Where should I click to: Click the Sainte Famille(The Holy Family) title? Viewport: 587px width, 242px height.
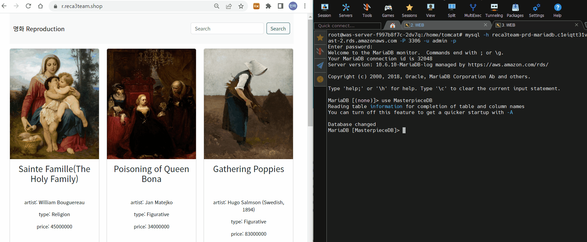click(54, 174)
